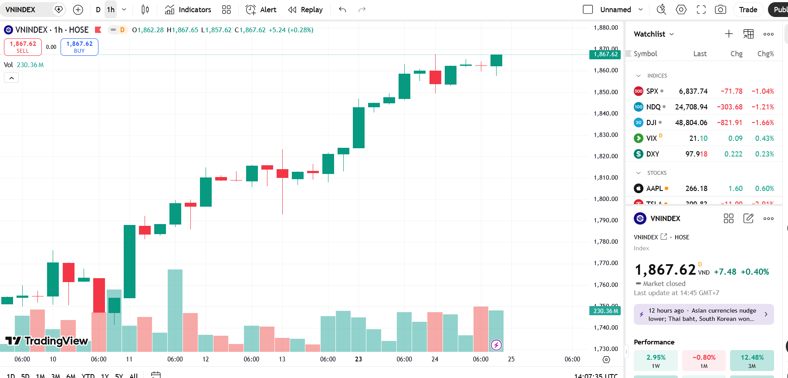Take a chart snapshot with the camera icon
The width and height of the screenshot is (788, 378).
pyautogui.click(x=720, y=9)
